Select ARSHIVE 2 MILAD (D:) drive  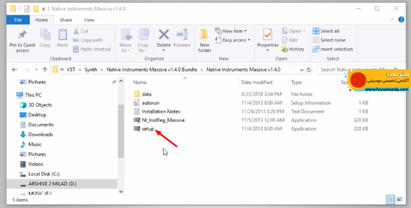pyautogui.click(x=53, y=184)
